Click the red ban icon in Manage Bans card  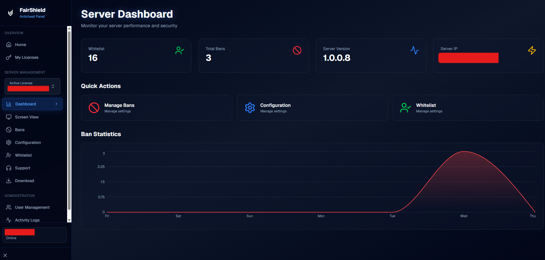coord(94,108)
